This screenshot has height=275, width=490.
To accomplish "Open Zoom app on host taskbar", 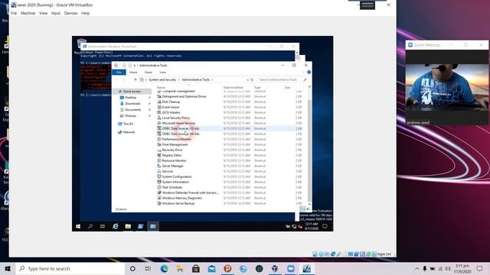I will coord(291,269).
